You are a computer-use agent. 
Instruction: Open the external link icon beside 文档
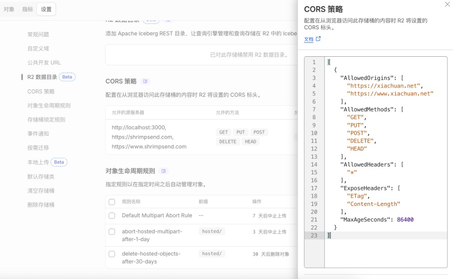point(318,39)
